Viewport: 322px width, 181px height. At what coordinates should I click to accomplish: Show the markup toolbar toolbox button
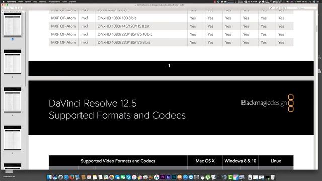(x=284, y=8)
